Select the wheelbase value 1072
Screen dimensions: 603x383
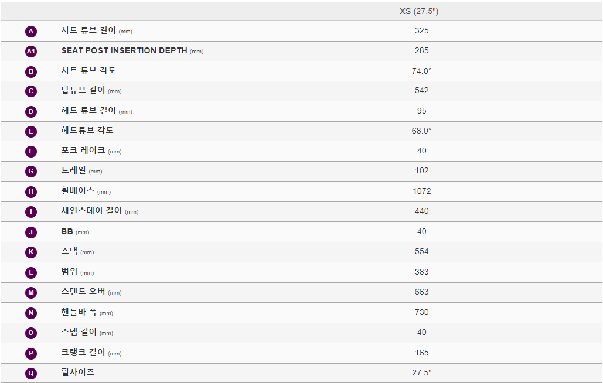point(421,191)
